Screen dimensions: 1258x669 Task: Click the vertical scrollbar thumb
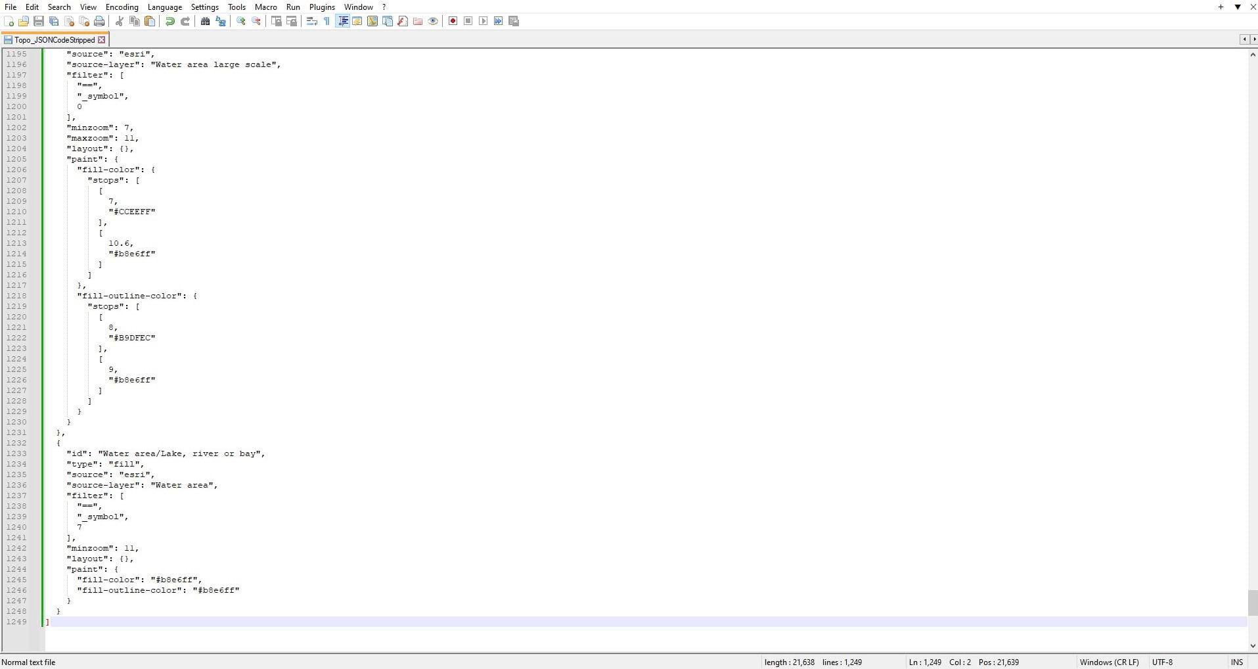click(x=1253, y=603)
